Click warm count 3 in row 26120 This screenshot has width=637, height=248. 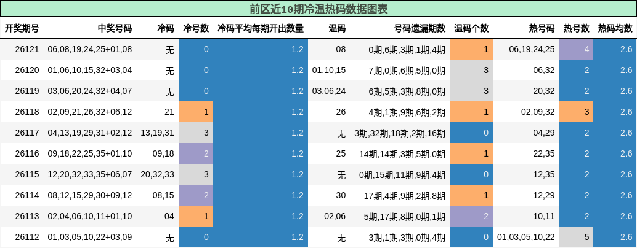click(x=471, y=71)
